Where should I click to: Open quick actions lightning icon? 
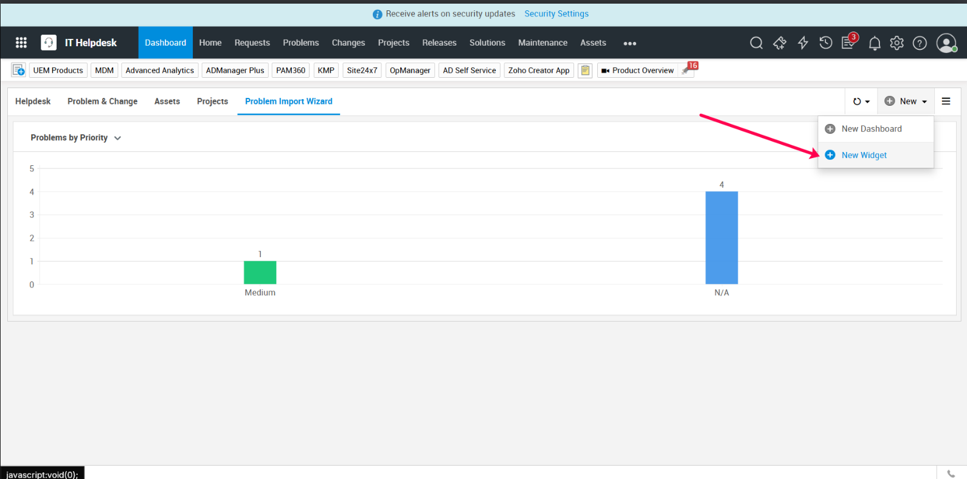[x=803, y=43]
